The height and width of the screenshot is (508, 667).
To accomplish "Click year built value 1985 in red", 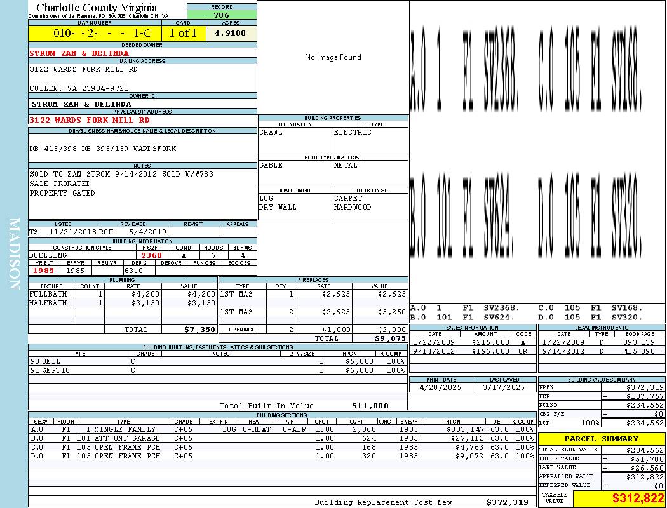I will click(x=43, y=271).
